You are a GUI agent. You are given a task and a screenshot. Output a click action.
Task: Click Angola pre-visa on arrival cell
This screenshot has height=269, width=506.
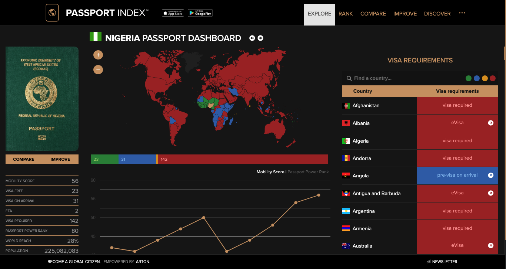pyautogui.click(x=457, y=176)
